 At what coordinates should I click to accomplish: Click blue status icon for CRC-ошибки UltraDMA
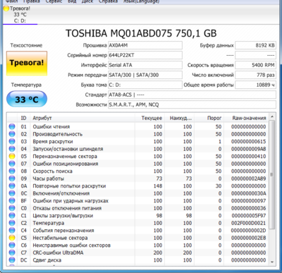click(x=12, y=253)
